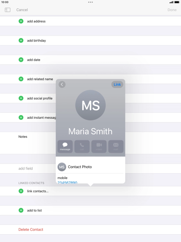Screen dimensions: 181x242
Task: Tap the green plus beside add address
Action: (21, 21)
